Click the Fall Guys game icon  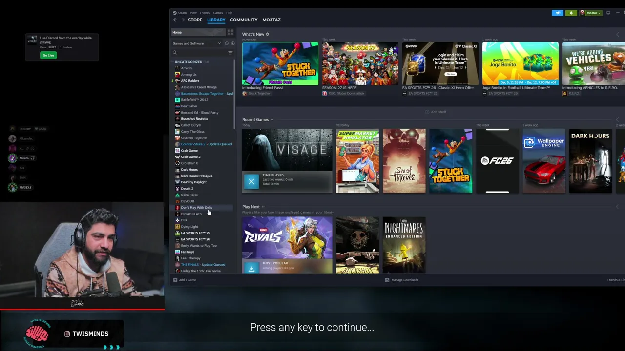click(177, 252)
